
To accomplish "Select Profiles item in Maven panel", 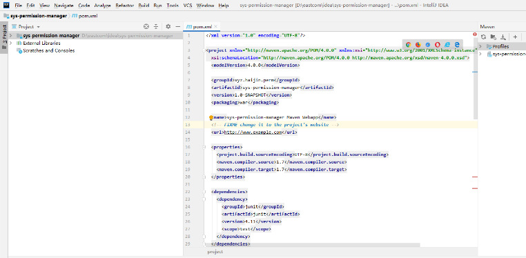I will click(498, 46).
